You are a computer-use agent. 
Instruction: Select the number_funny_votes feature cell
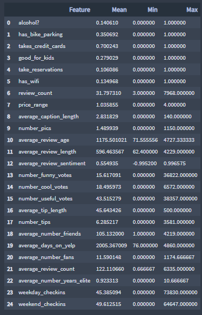pyautogui.click(x=45, y=175)
